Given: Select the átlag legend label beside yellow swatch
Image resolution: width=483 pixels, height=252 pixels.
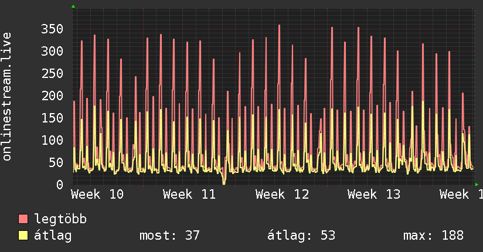Looking at the screenshot, I should click(x=53, y=236).
